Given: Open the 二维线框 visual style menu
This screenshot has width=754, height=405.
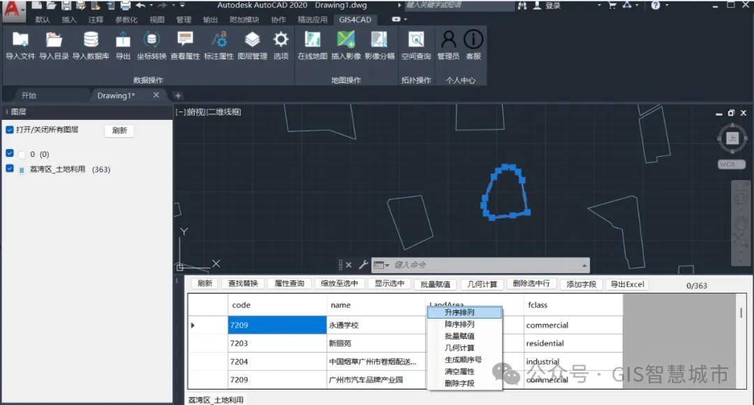Looking at the screenshot, I should pos(223,112).
